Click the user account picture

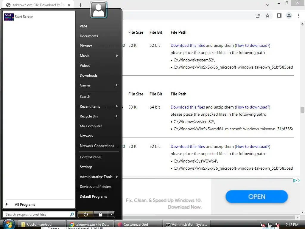coord(99,10)
